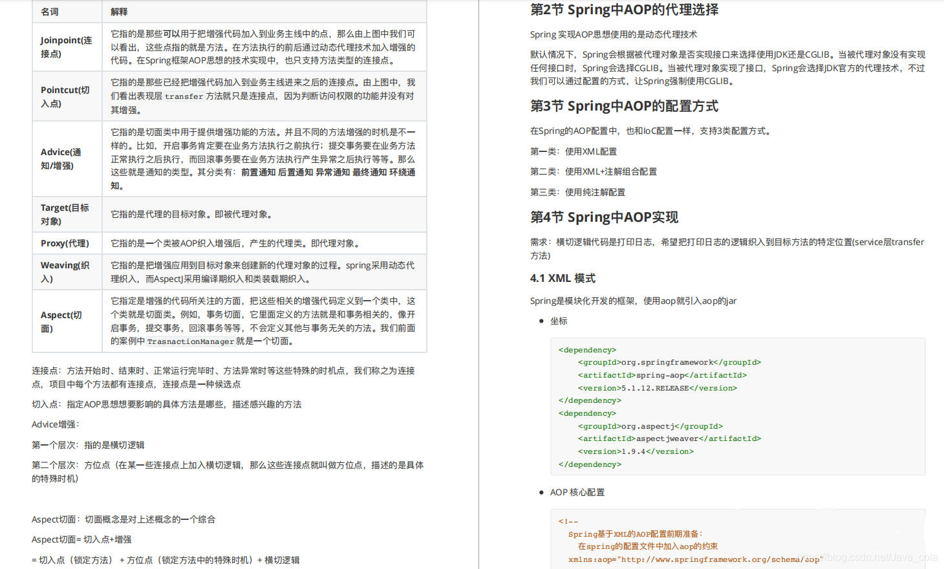Select the 'Aspect(切面)' table cell
The height and width of the screenshot is (569, 944).
[x=67, y=321]
